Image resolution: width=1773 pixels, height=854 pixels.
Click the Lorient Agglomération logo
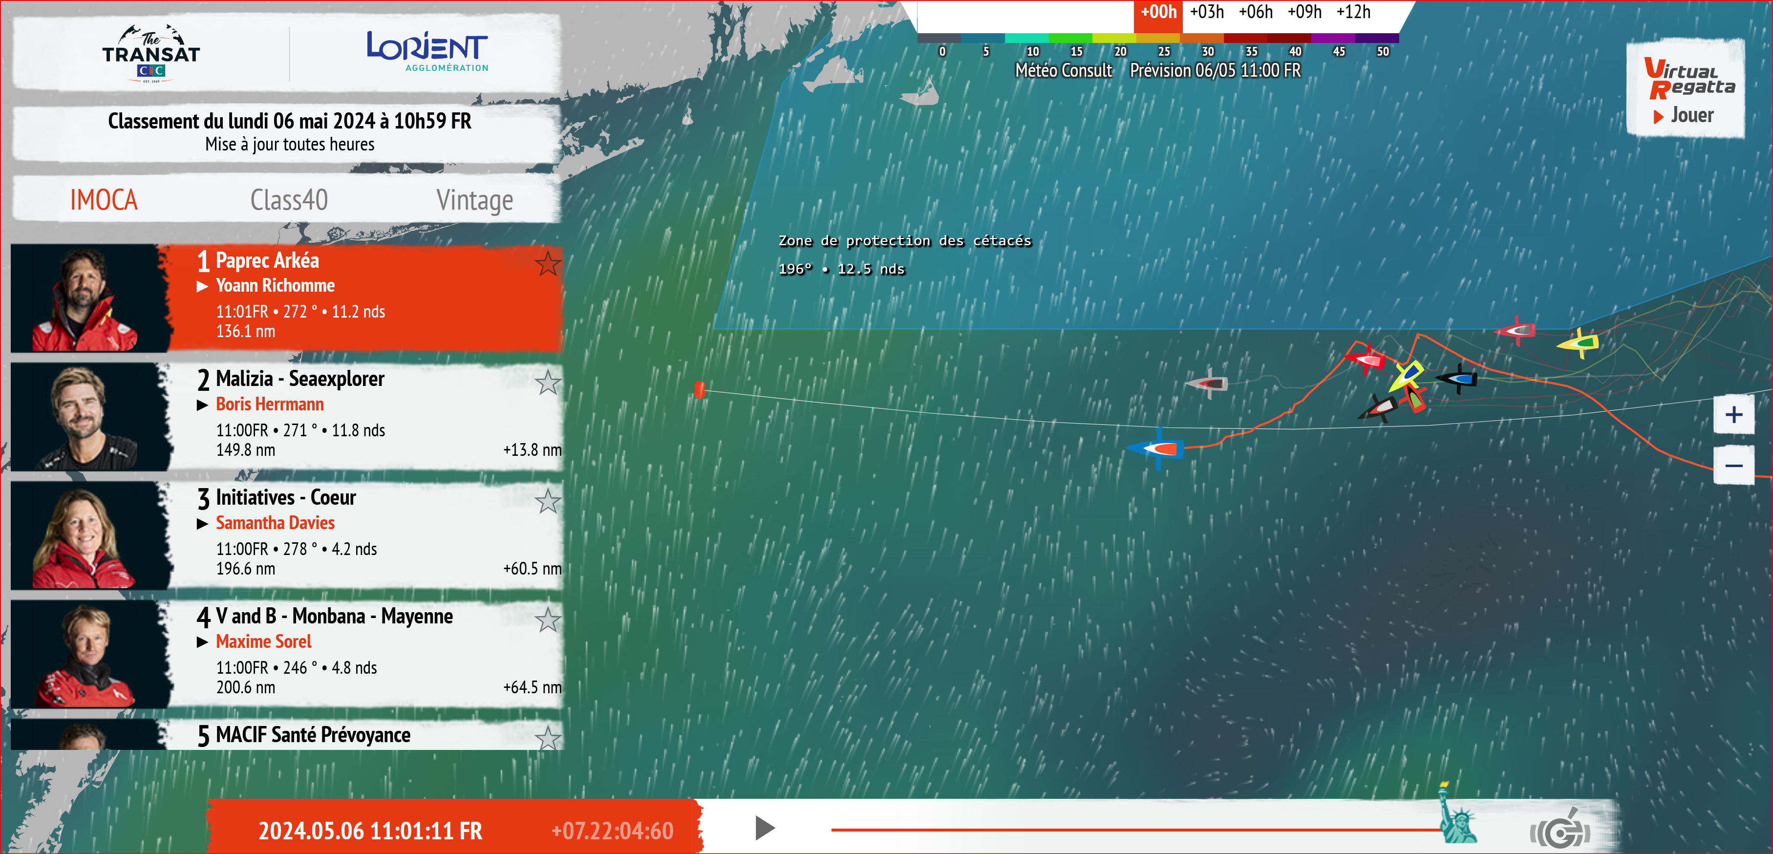point(427,51)
